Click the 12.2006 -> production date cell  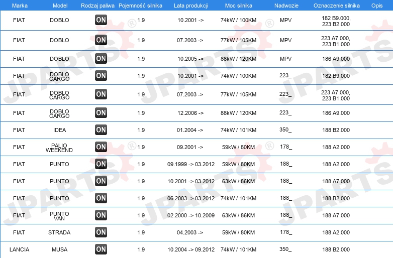pos(190,113)
